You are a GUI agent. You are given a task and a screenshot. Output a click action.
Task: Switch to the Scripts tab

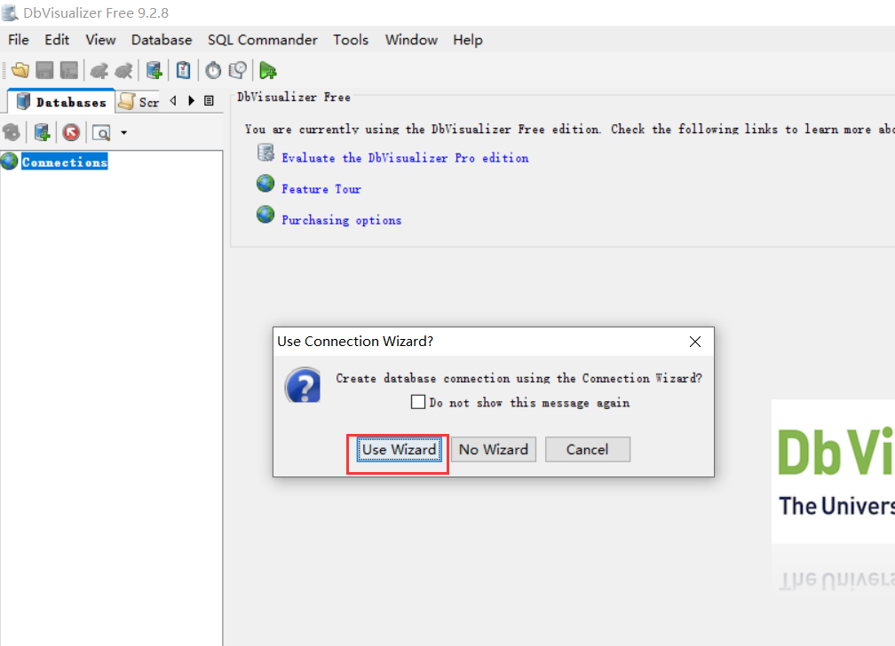click(x=138, y=101)
